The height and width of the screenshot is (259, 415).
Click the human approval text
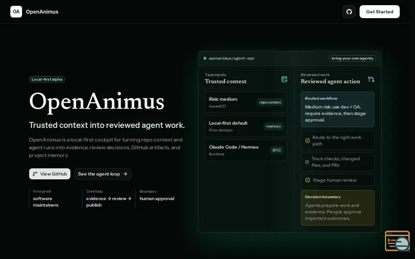(x=157, y=198)
